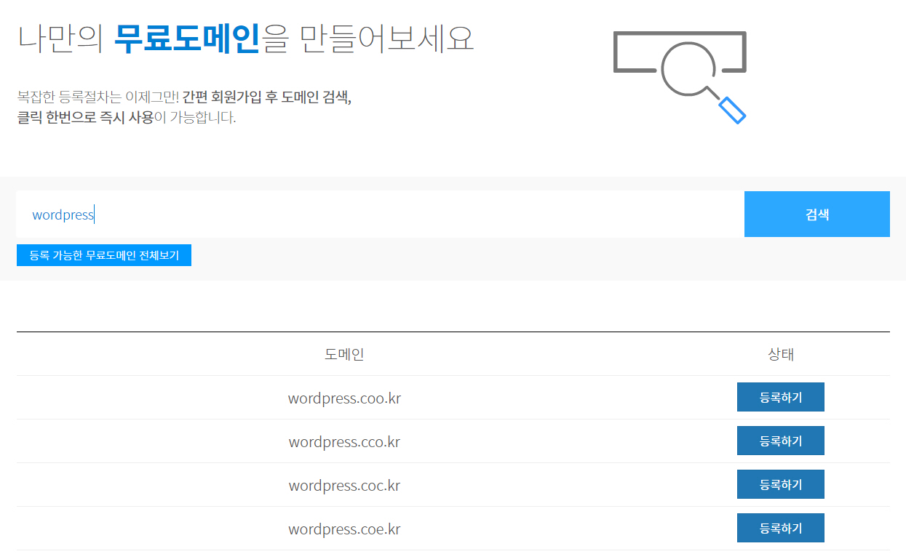
Task: Click the first 등록하기 button in the table
Action: click(781, 397)
